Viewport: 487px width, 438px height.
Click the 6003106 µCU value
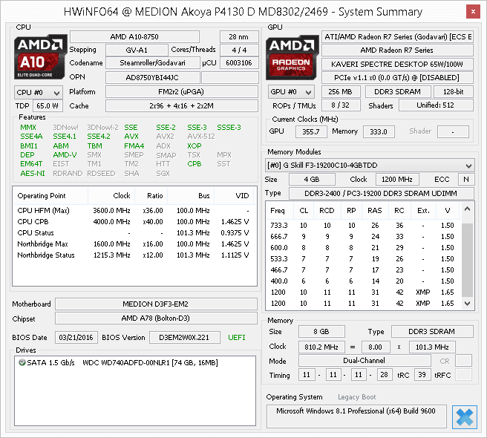(x=239, y=63)
